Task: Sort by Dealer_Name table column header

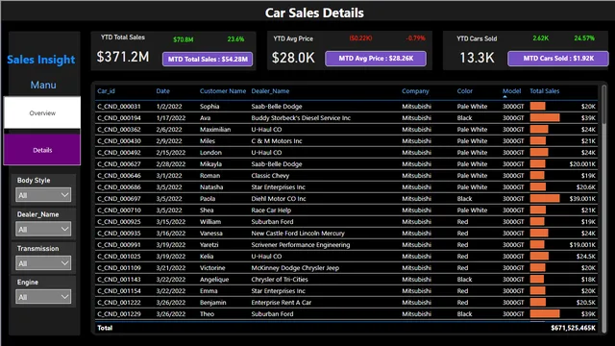Action: [270, 91]
